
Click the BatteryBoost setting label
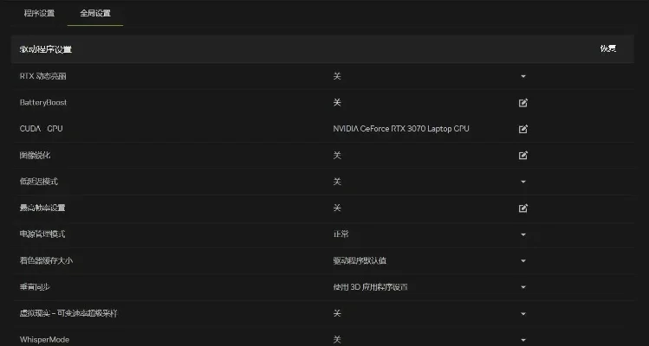[x=43, y=103]
